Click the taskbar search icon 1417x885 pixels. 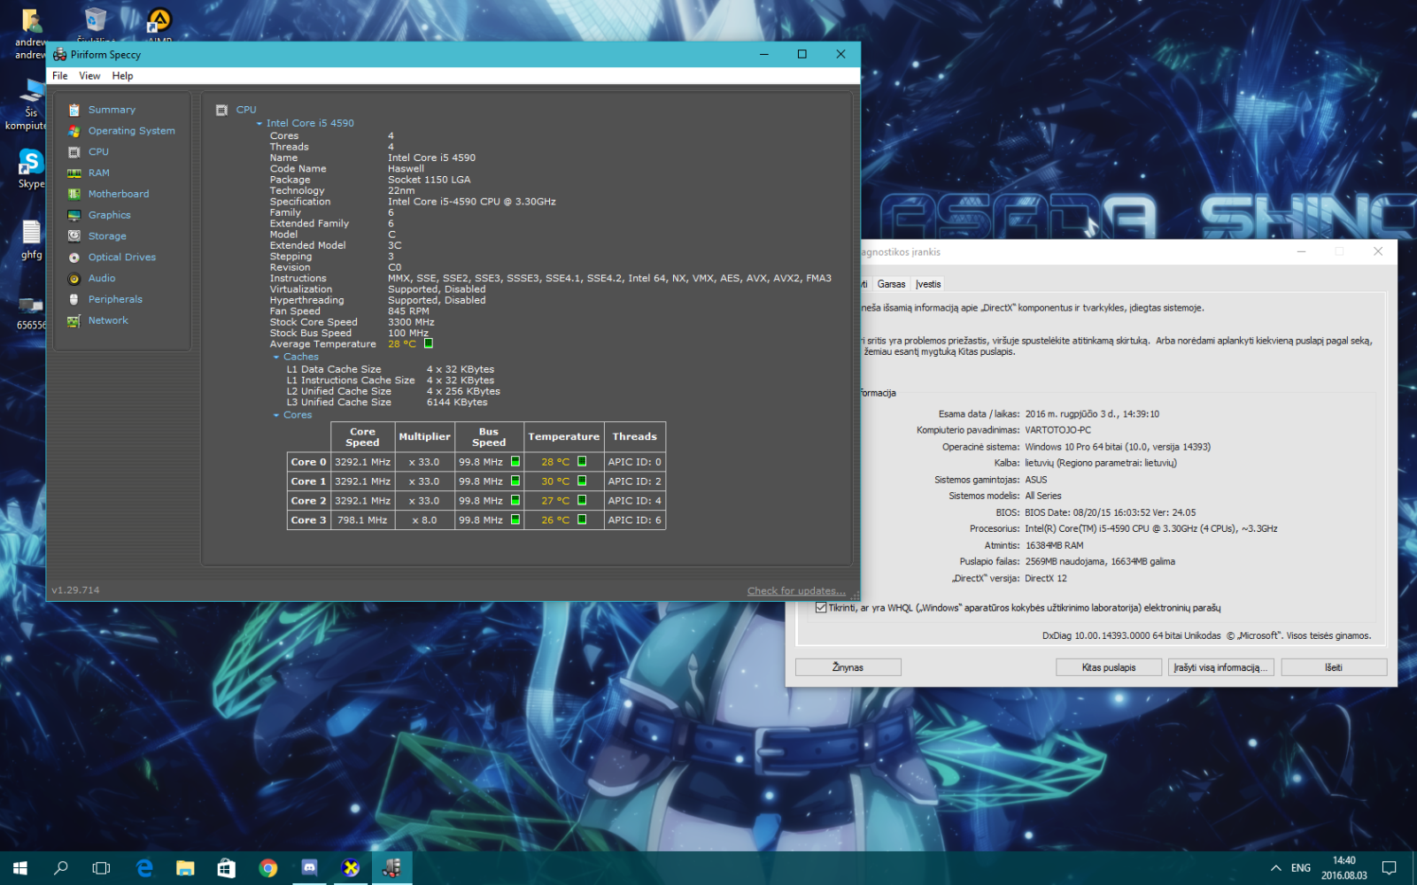tap(61, 868)
